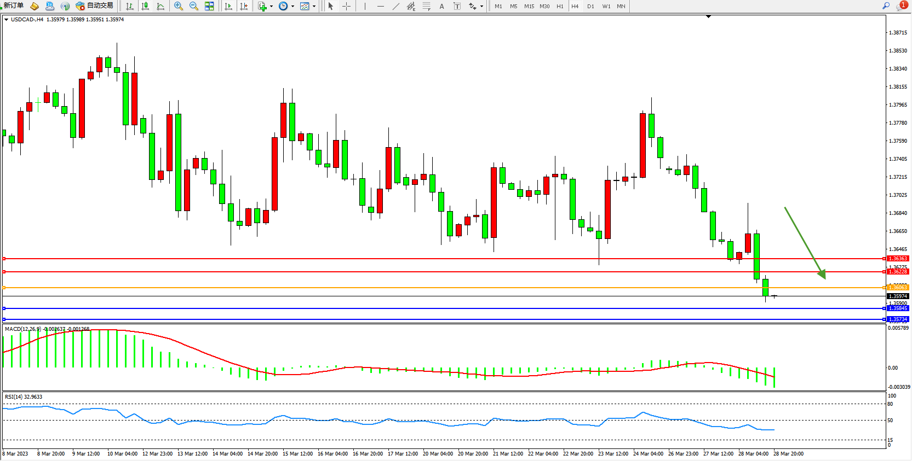Click the New Order (新订单) button
This screenshot has width=912, height=461.
click(13, 6)
